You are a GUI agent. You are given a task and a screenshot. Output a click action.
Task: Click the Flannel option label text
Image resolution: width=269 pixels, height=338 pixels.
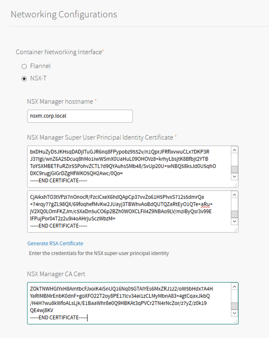[40, 66]
